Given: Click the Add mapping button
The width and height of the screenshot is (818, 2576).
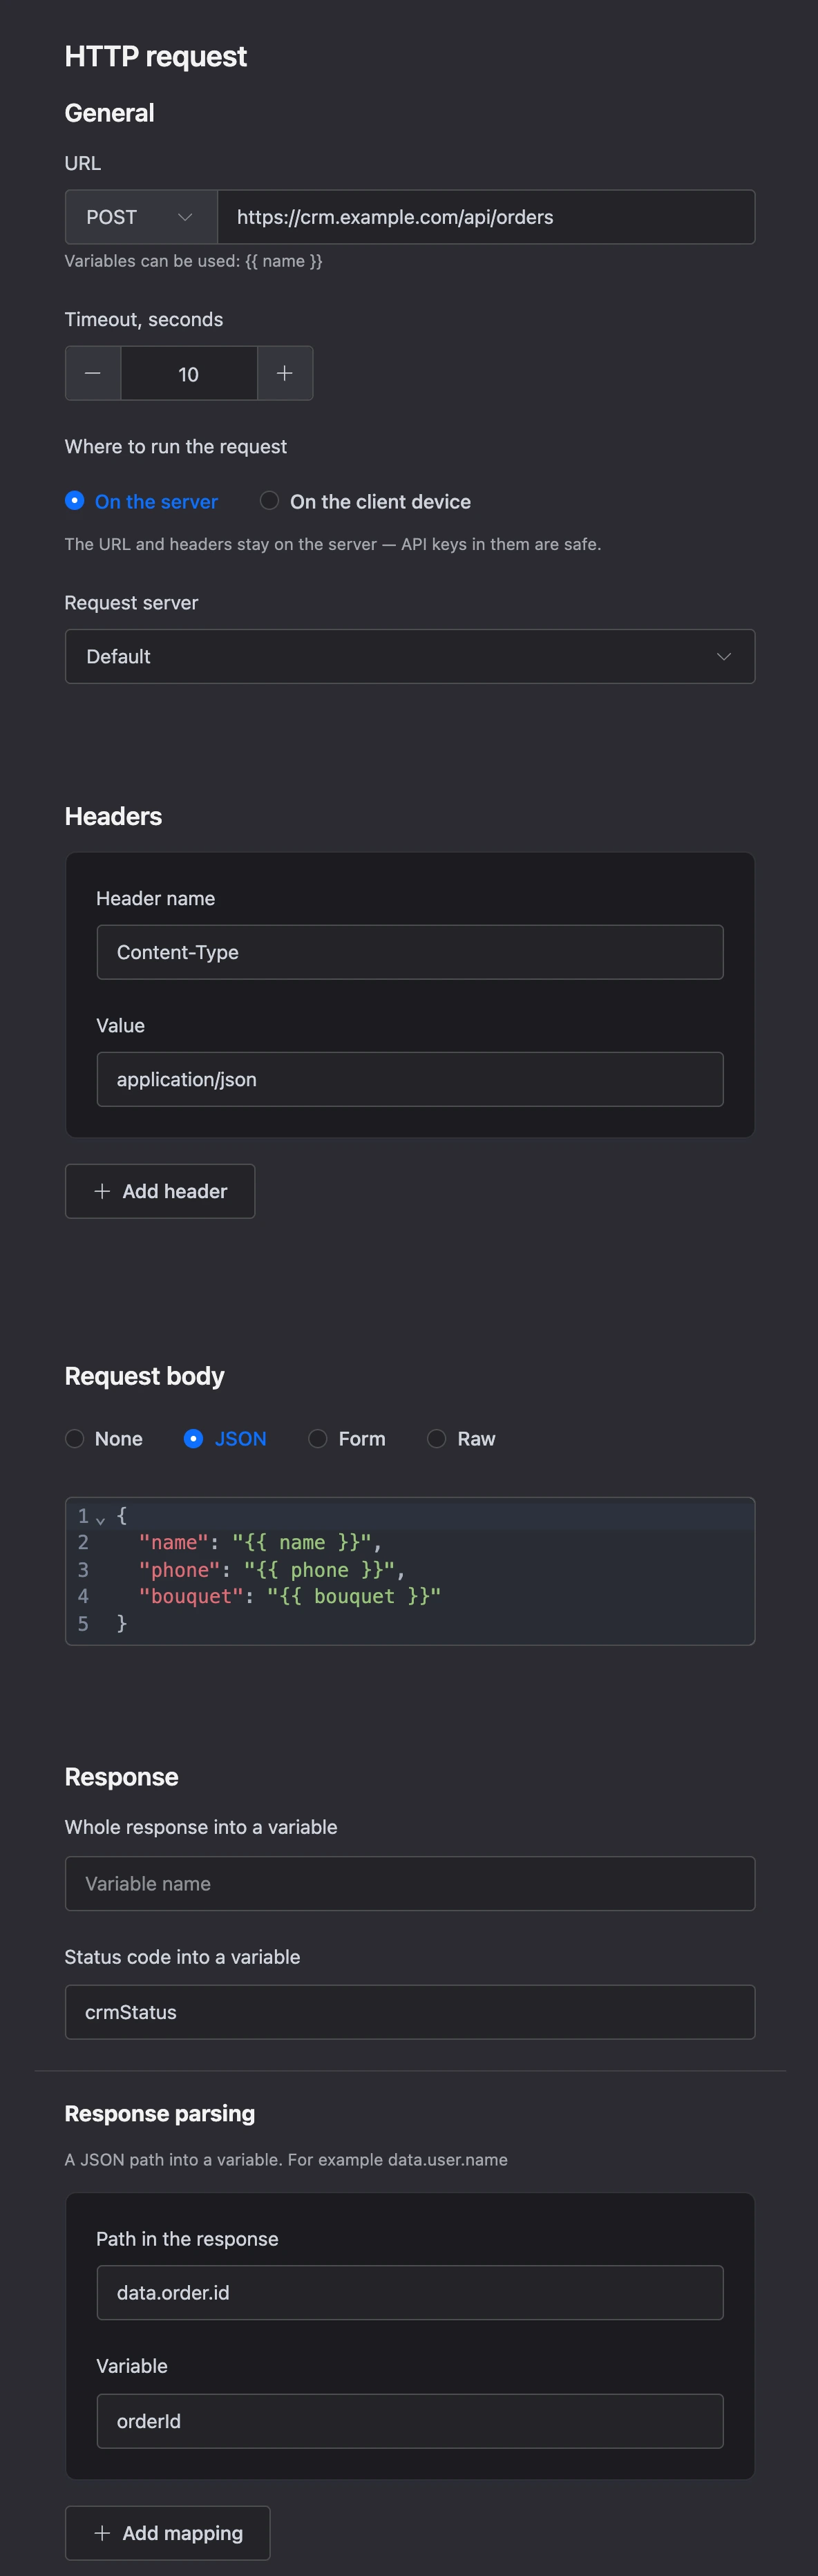Looking at the screenshot, I should (x=168, y=2532).
